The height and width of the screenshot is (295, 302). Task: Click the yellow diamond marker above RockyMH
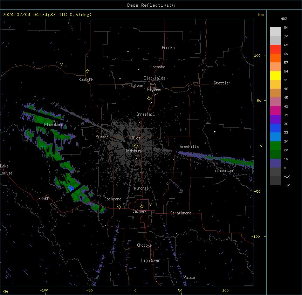pos(87,71)
